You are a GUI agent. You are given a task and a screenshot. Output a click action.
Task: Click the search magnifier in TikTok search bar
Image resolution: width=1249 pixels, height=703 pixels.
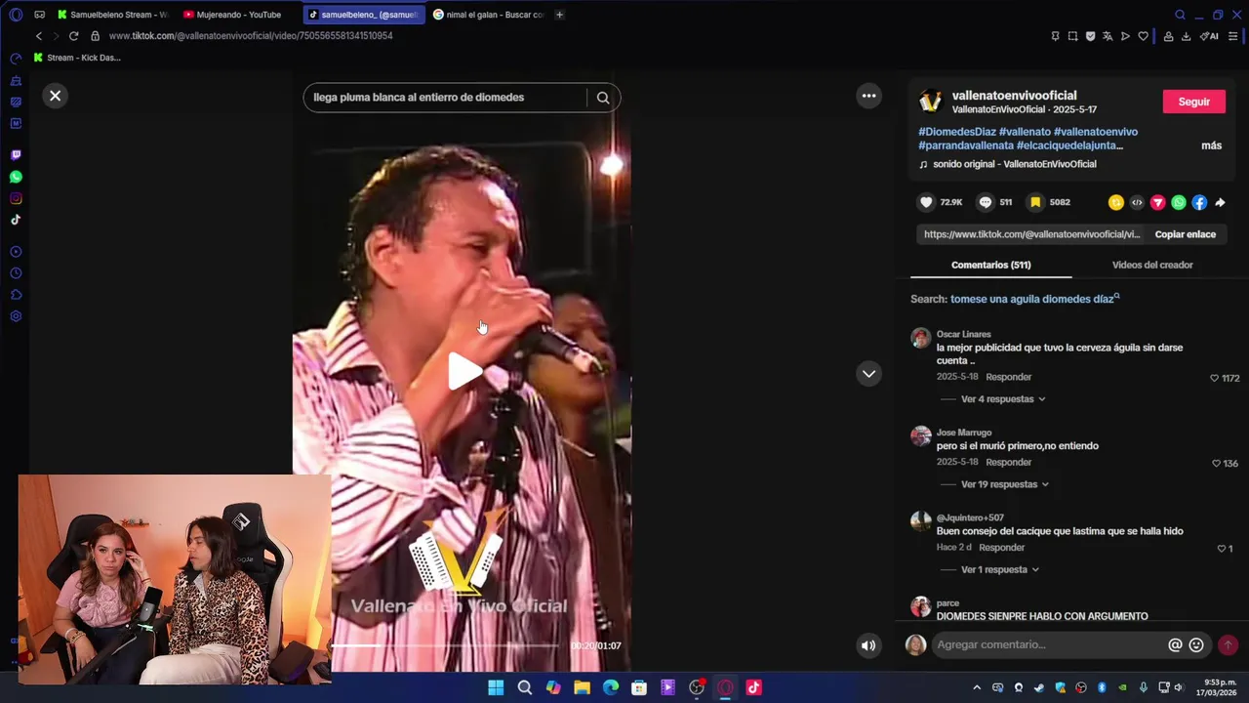click(x=603, y=98)
